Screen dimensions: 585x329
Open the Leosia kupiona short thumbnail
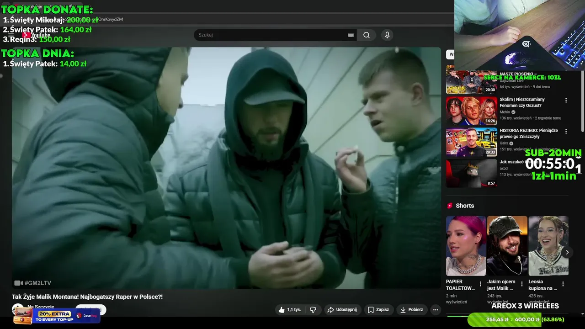pyautogui.click(x=548, y=246)
